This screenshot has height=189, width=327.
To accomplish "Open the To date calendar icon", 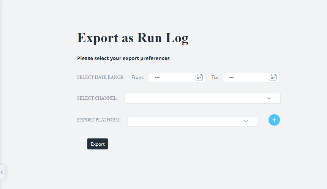I will 273,77.
